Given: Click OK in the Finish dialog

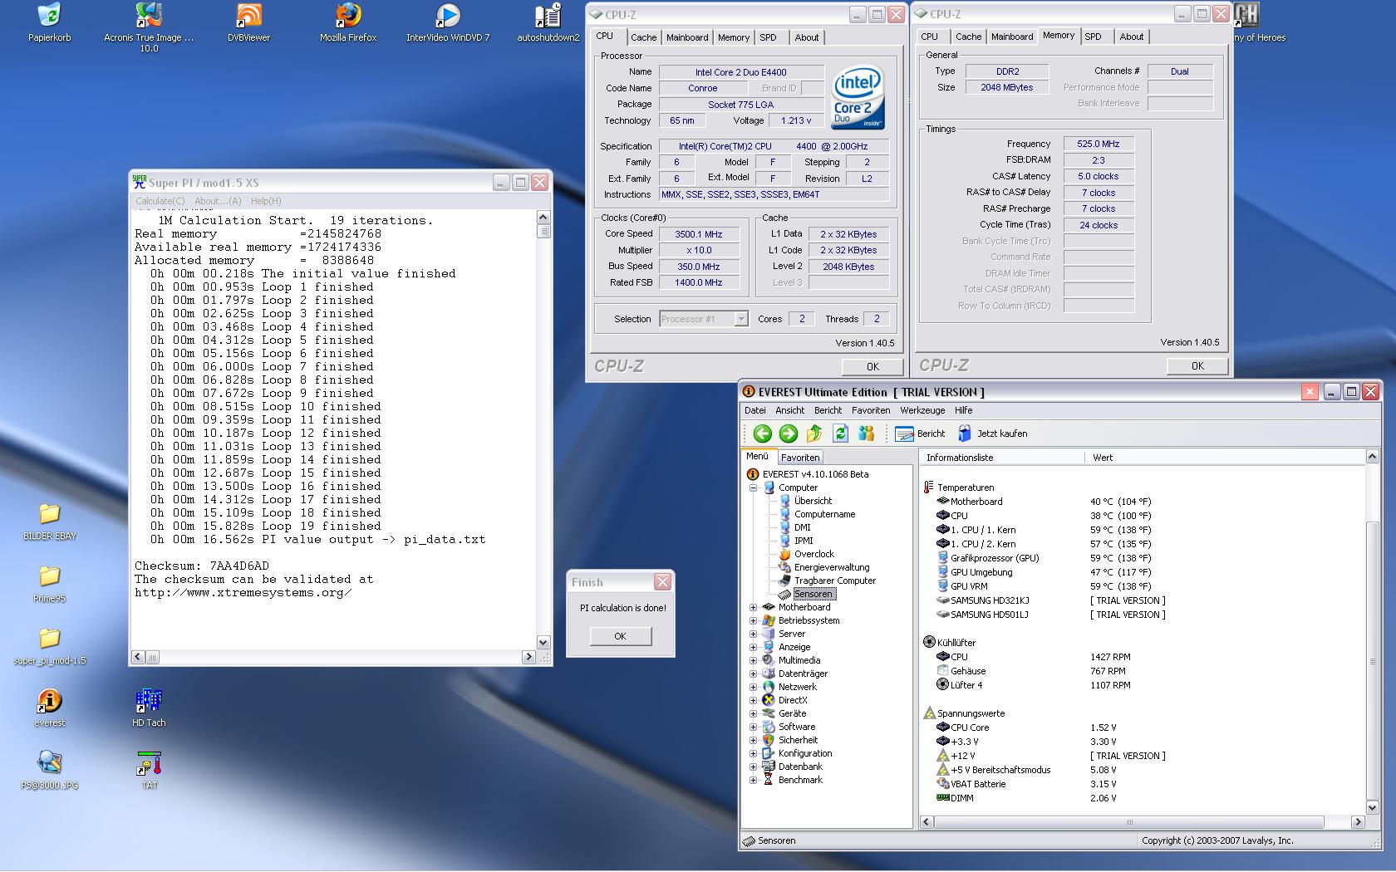Looking at the screenshot, I should (x=620, y=636).
